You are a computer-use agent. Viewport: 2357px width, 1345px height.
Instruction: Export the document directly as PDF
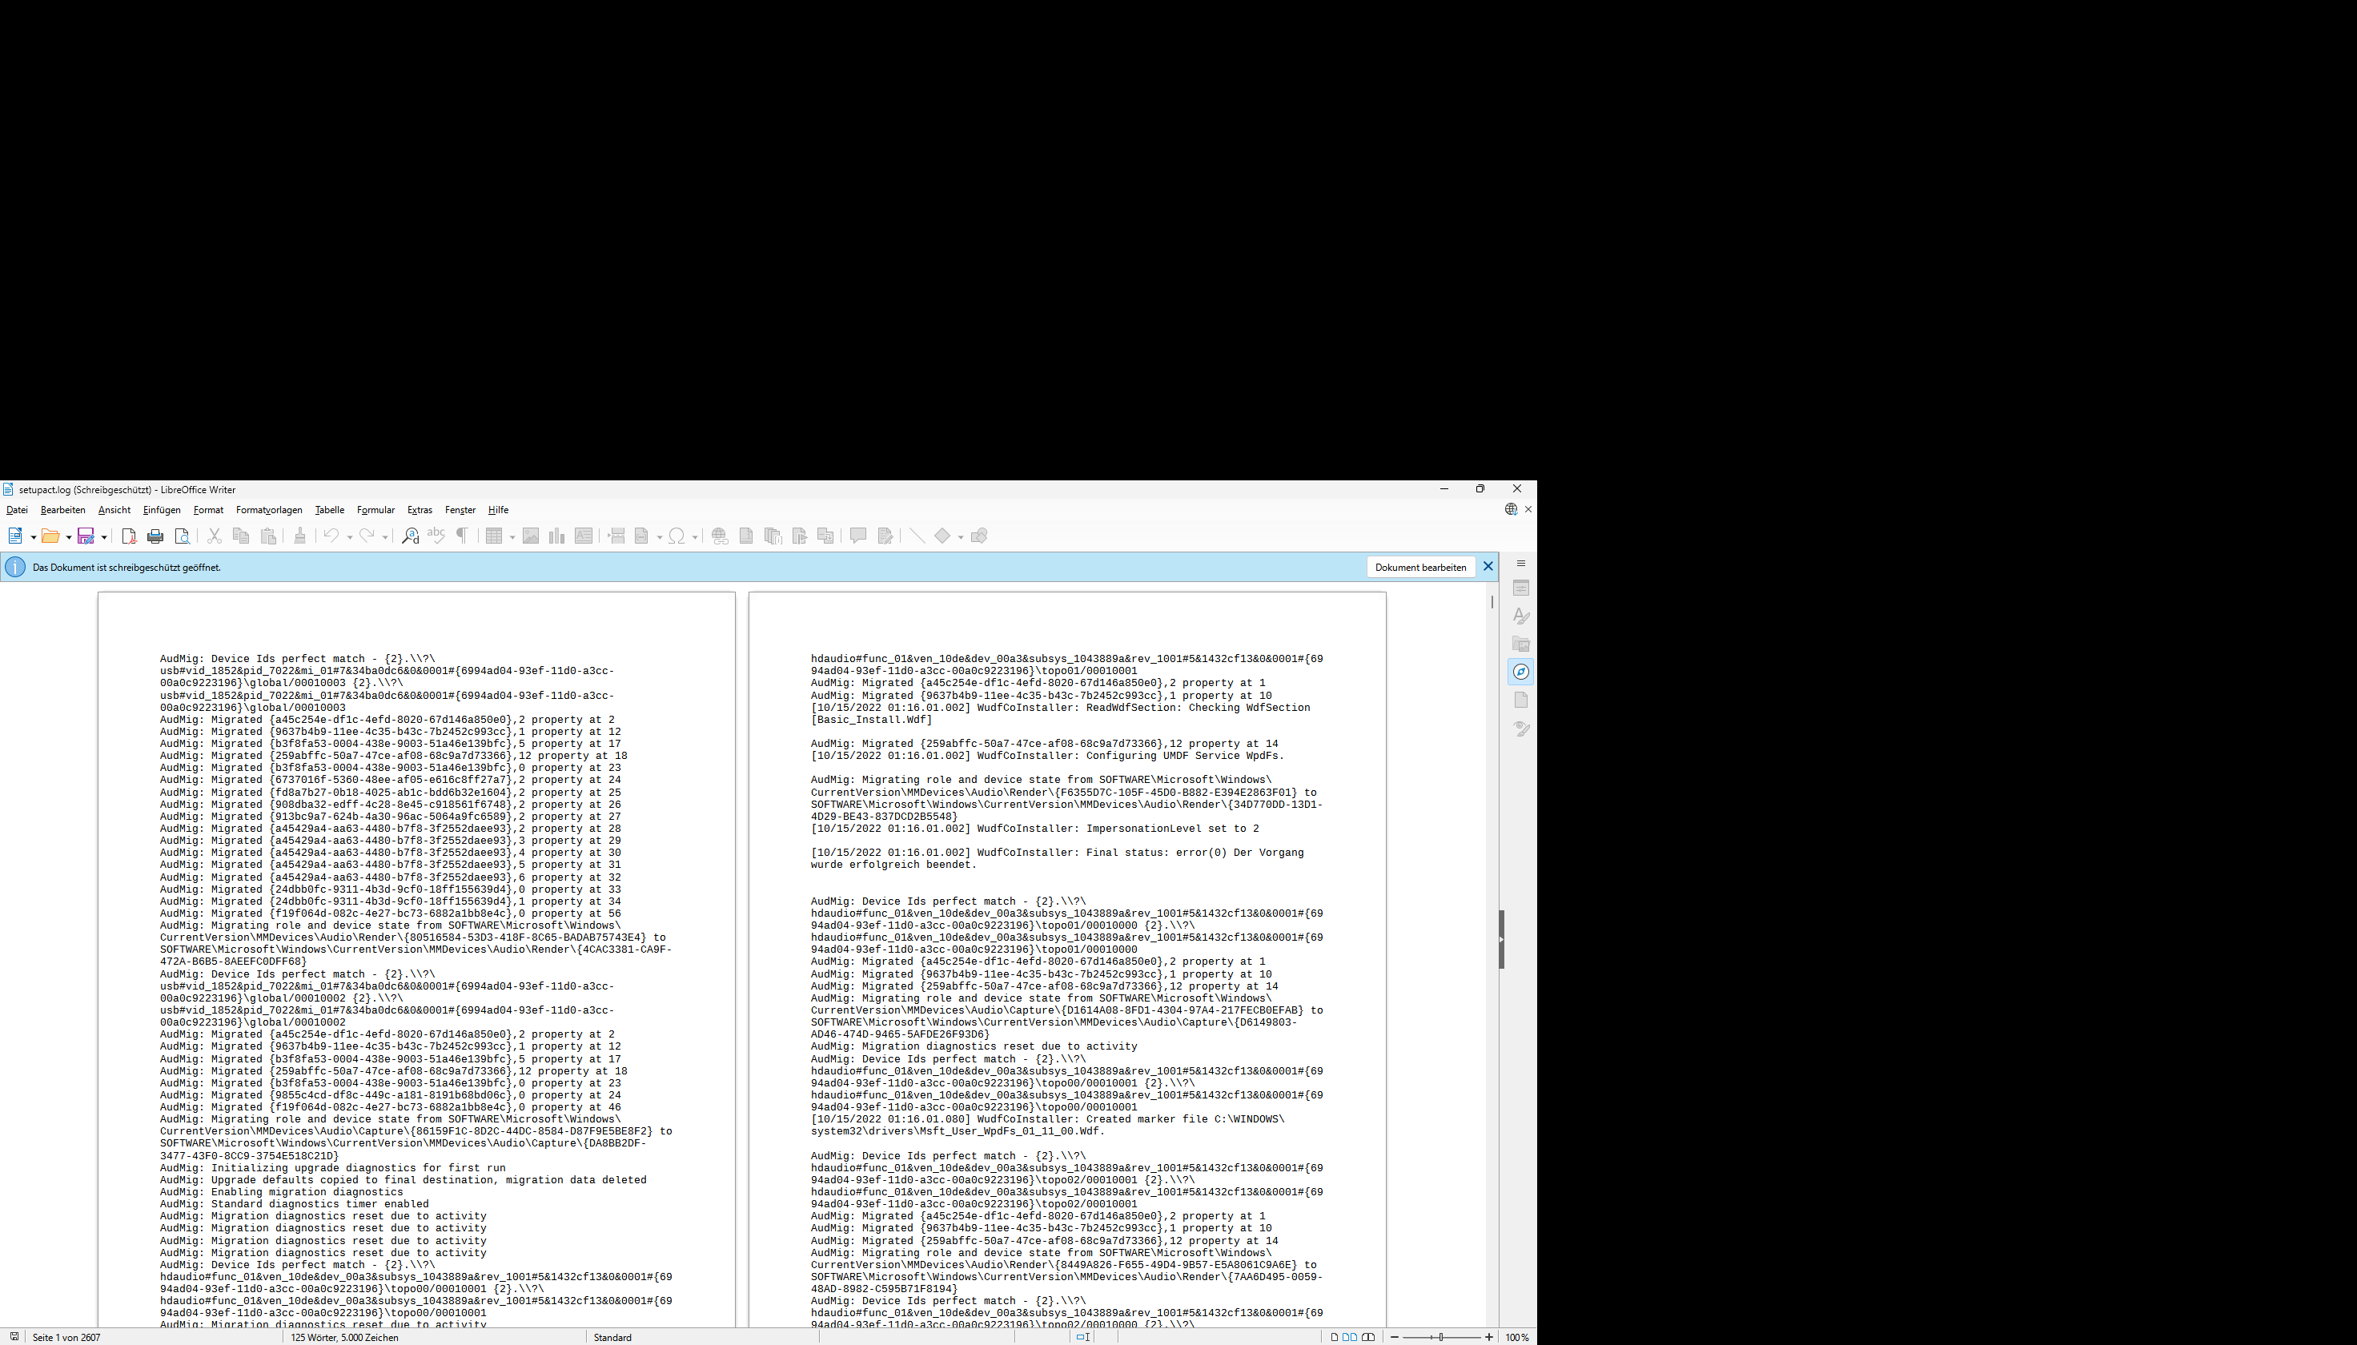coord(128,536)
